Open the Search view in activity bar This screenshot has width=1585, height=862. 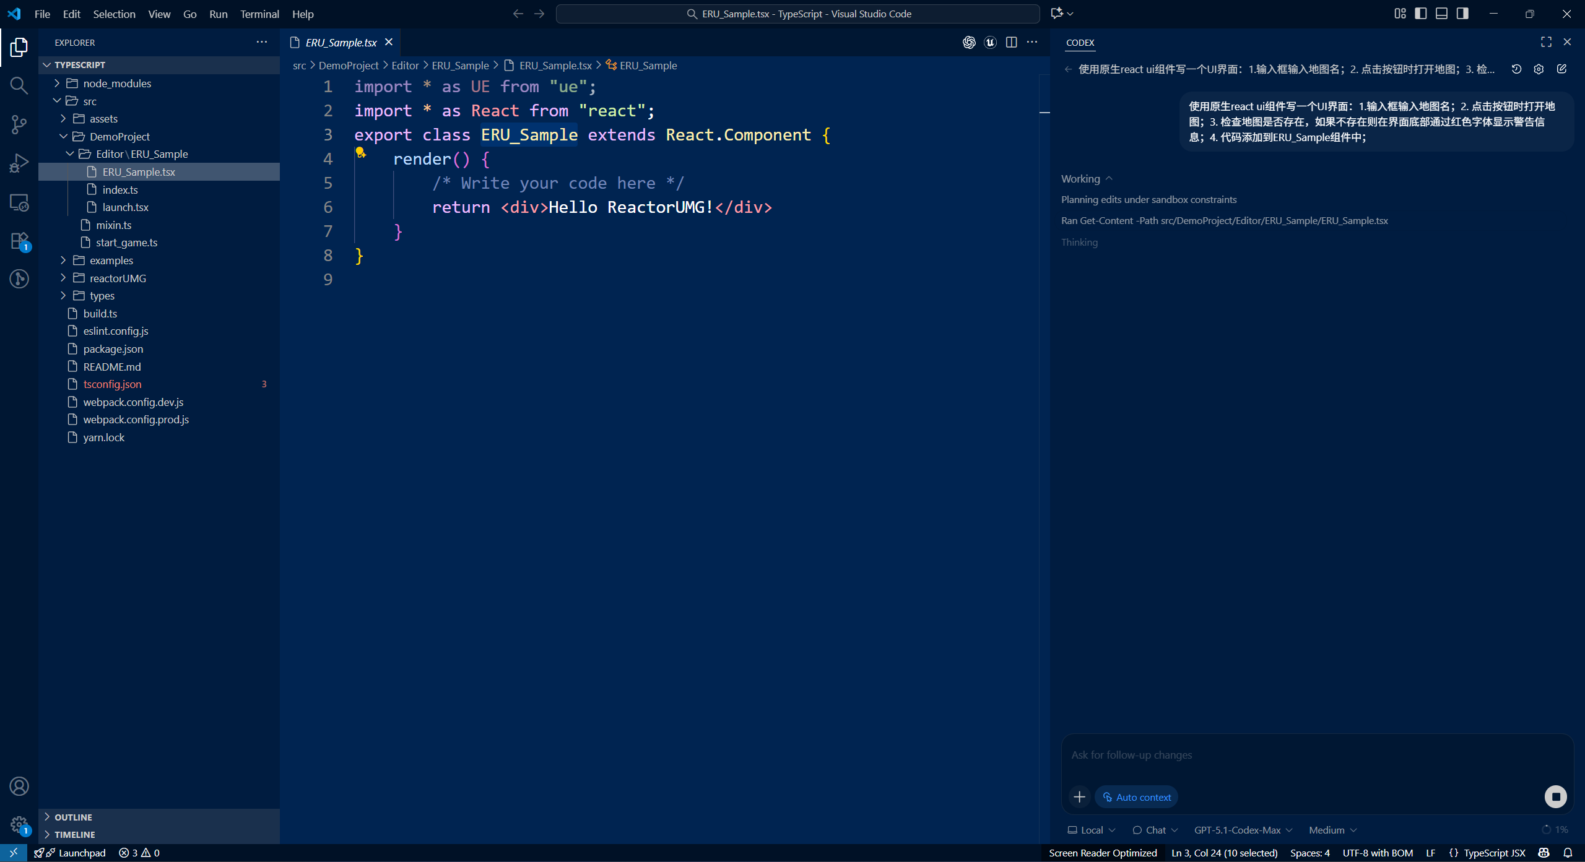click(x=19, y=85)
